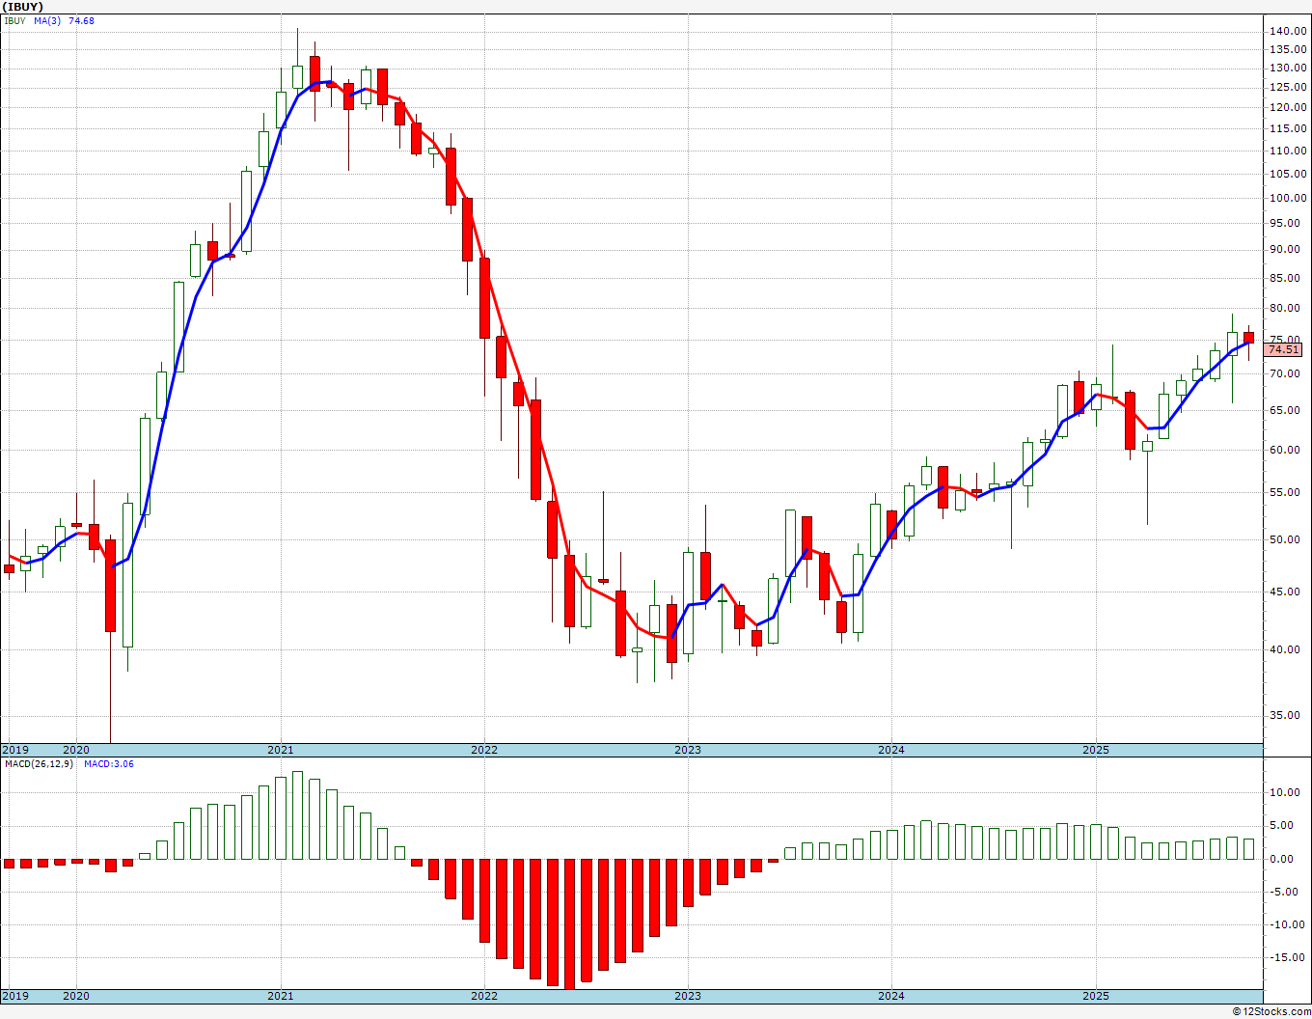The height and width of the screenshot is (1019, 1312).
Task: Click the 74.51 current price tag
Action: 1284,350
